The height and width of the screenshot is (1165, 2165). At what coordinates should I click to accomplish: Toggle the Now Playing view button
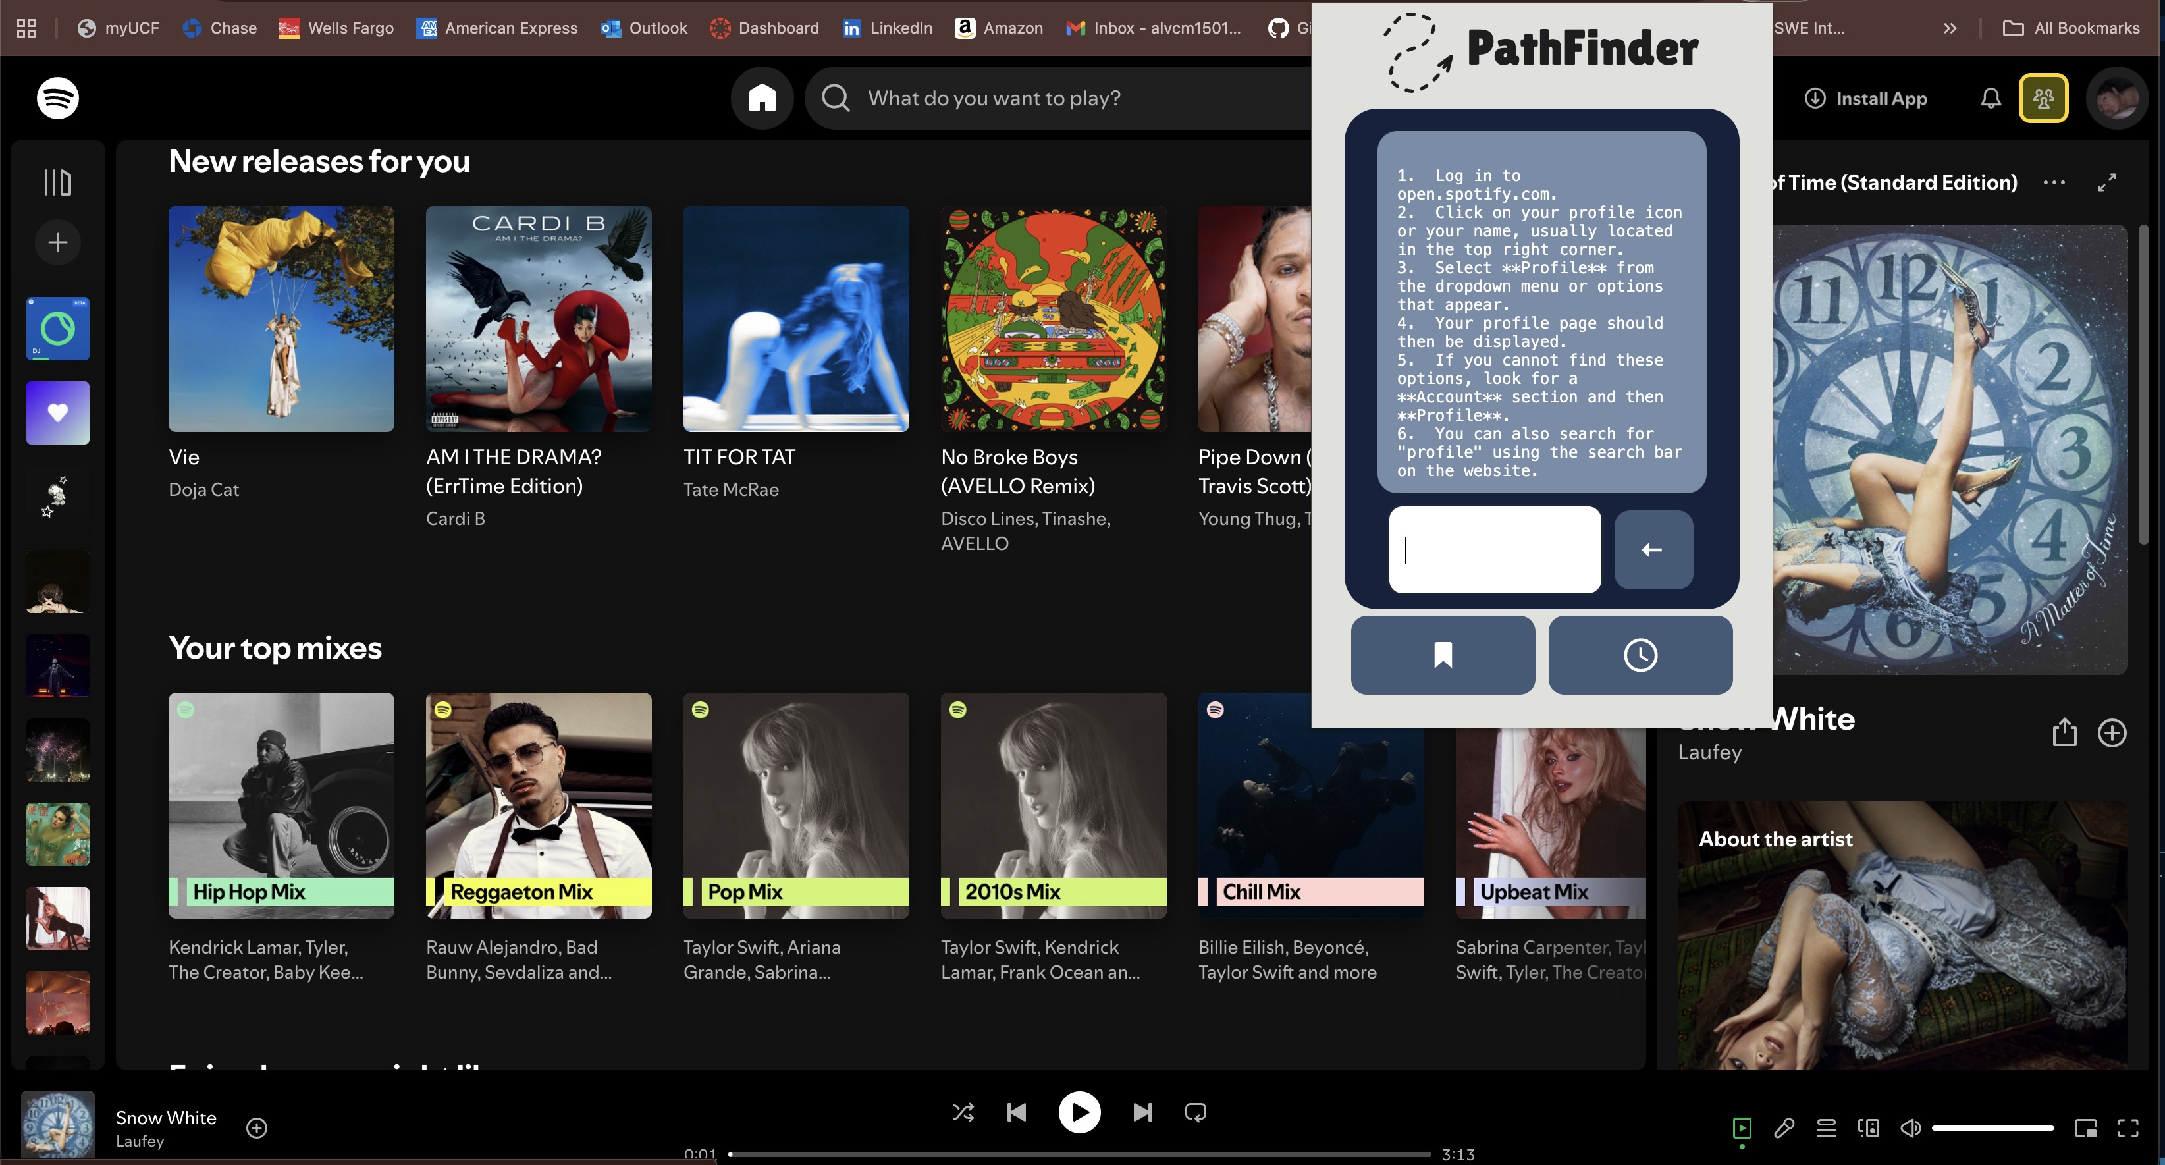[1742, 1127]
